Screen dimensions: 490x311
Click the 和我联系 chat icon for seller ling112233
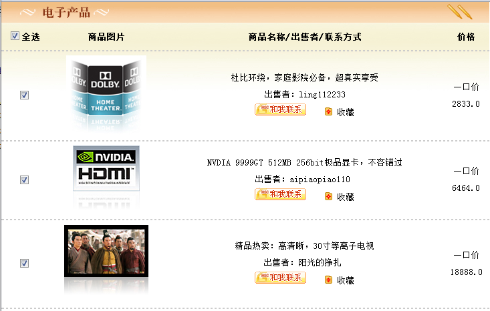(280, 109)
